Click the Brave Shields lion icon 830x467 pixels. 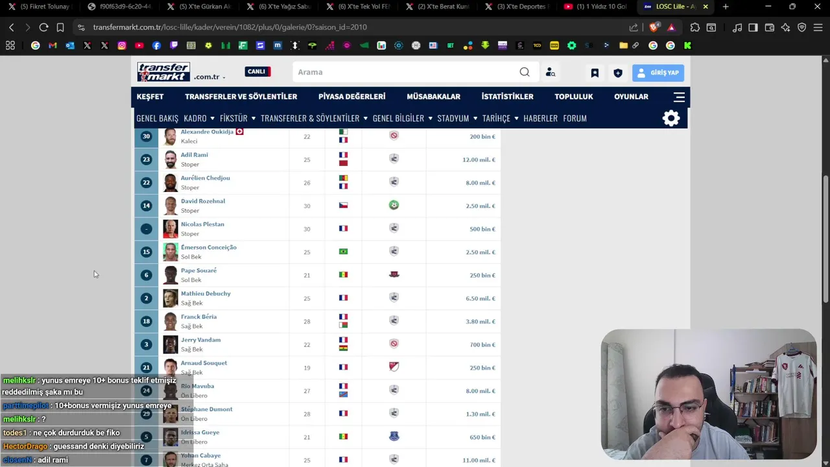point(654,27)
